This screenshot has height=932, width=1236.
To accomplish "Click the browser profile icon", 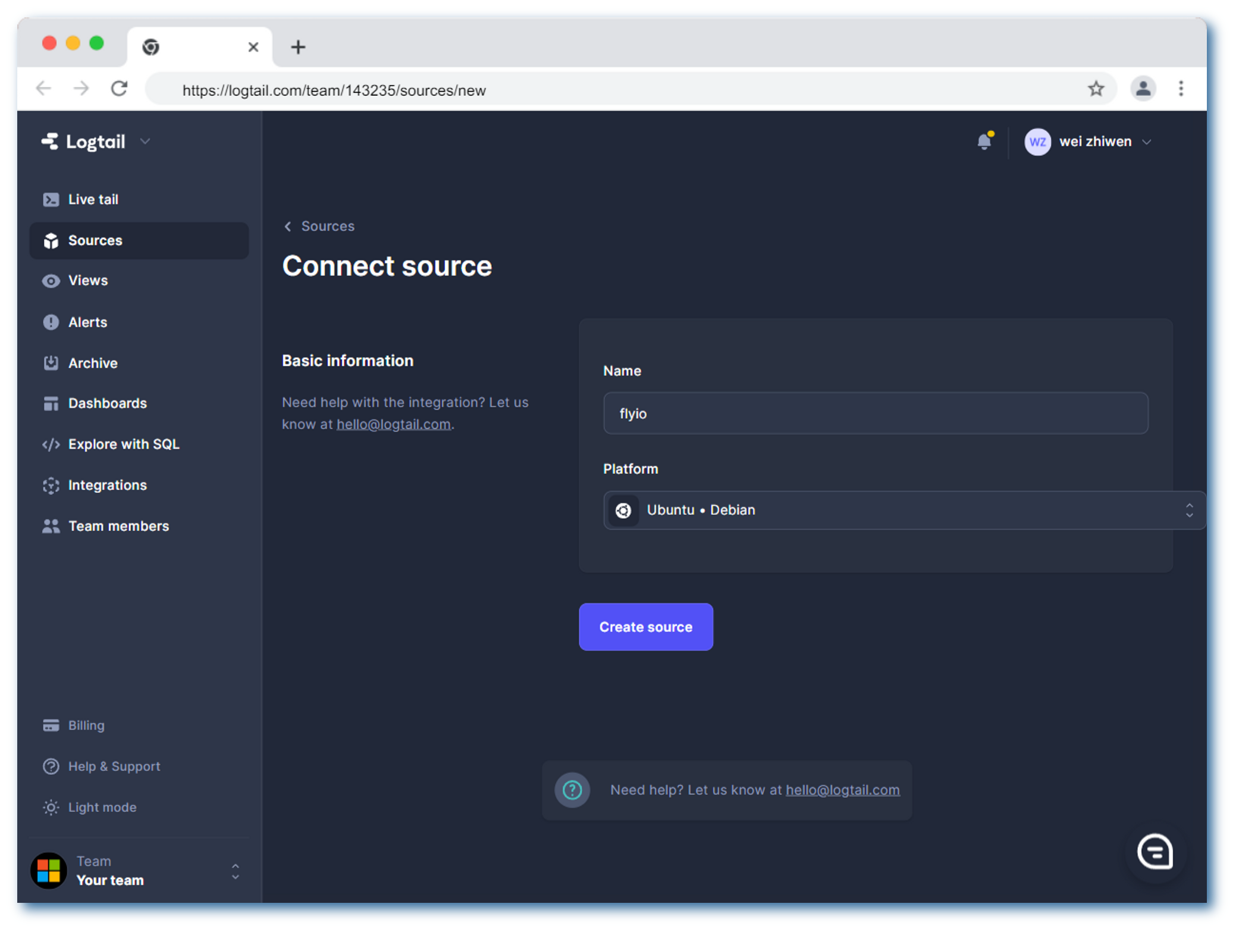I will (x=1143, y=89).
